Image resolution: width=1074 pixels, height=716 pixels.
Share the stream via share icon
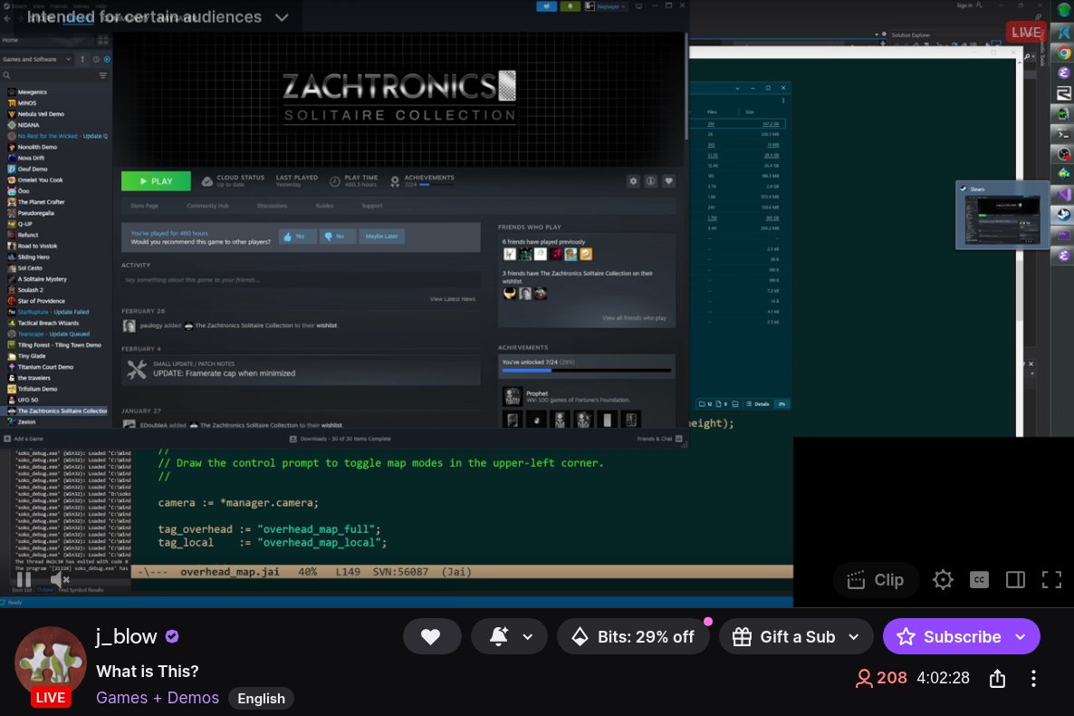pos(997,678)
